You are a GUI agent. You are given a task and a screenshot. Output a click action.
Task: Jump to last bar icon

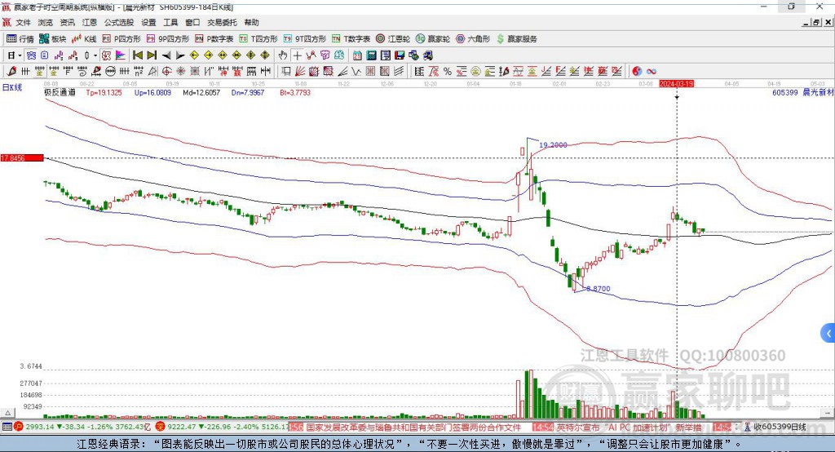pyautogui.click(x=152, y=55)
